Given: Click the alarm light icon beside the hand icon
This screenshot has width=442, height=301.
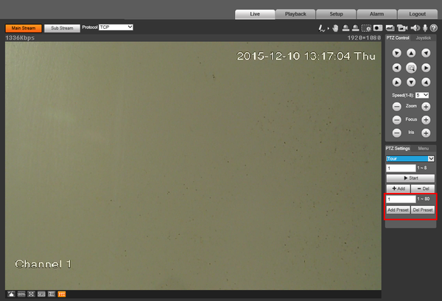Looking at the screenshot, I should point(345,28).
